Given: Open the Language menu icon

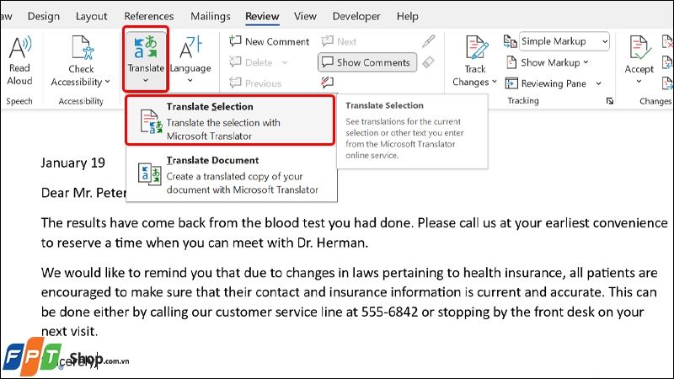Looking at the screenshot, I should (x=190, y=47).
